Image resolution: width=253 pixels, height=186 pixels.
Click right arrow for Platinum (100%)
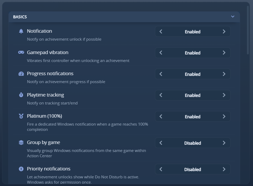tap(224, 116)
